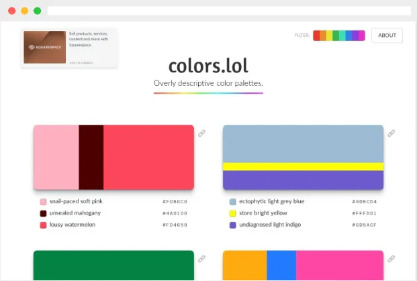Image resolution: width=417 pixels, height=281 pixels.
Task: Select the orange band in bottom-right palette
Action: click(245, 265)
